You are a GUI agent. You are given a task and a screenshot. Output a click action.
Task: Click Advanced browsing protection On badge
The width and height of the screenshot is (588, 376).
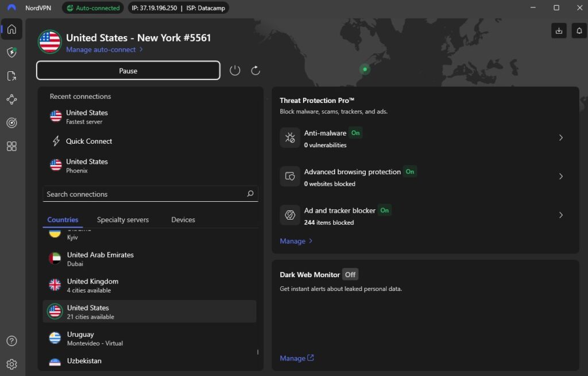click(x=409, y=171)
